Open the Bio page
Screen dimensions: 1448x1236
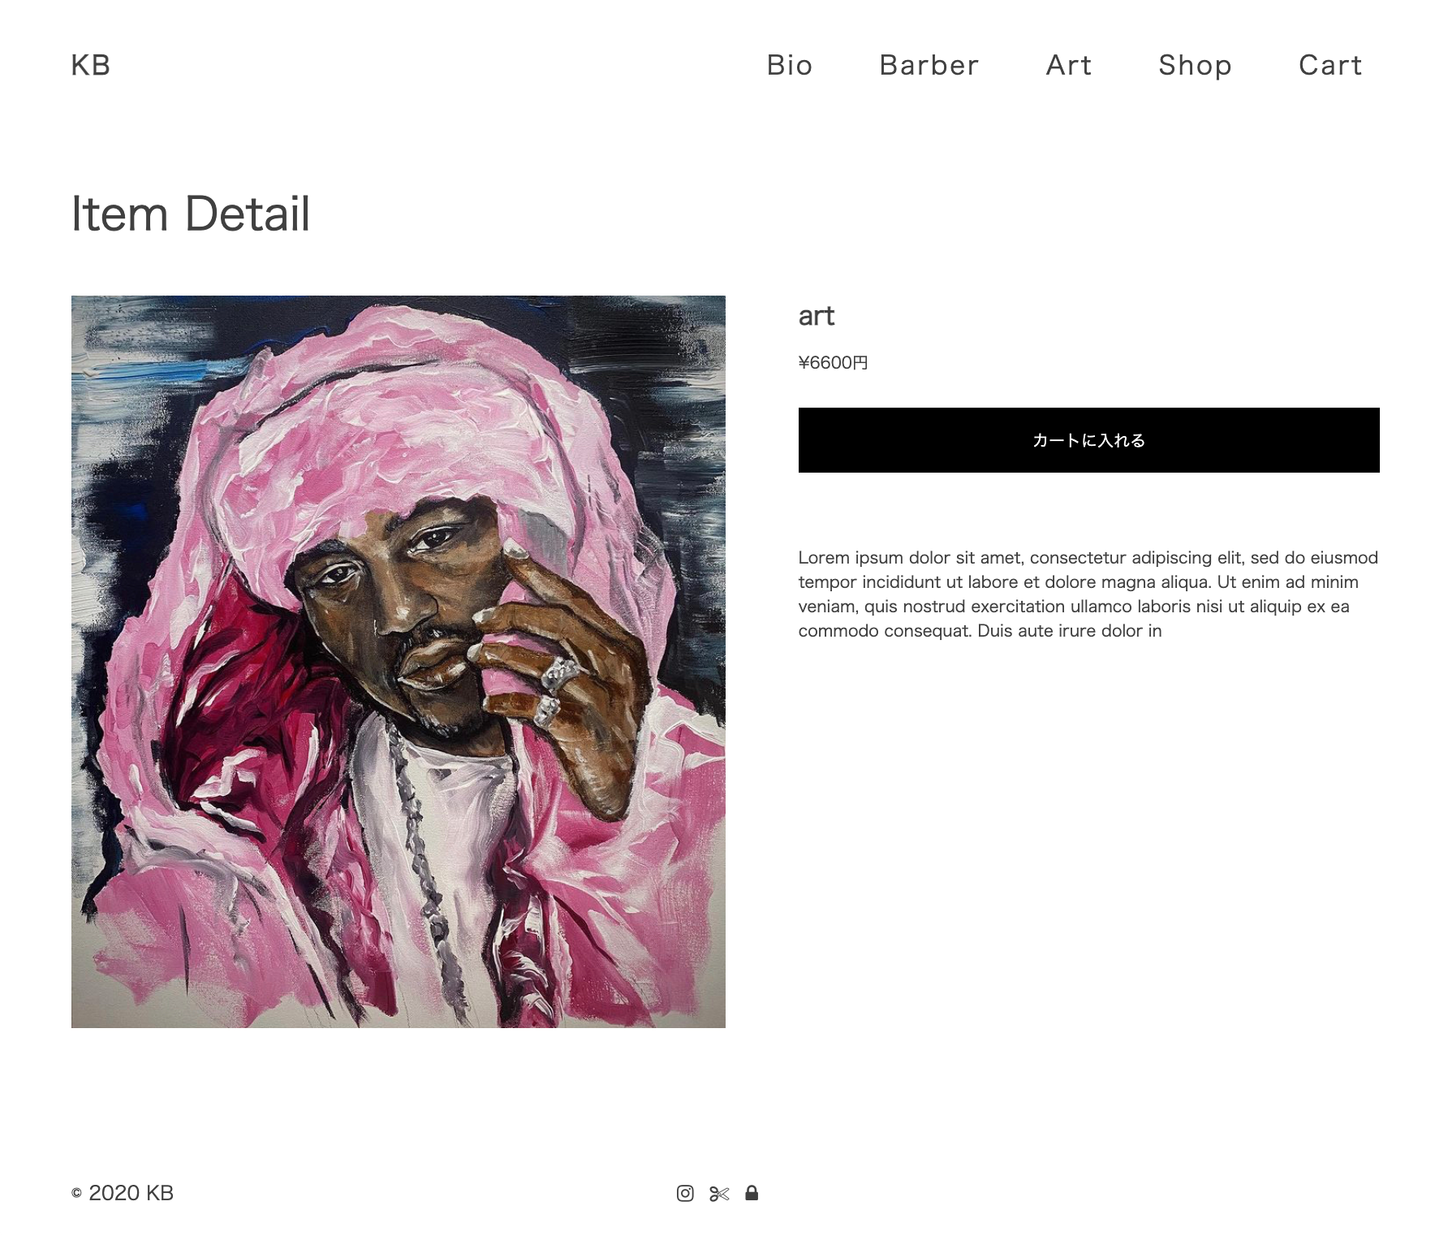point(790,65)
